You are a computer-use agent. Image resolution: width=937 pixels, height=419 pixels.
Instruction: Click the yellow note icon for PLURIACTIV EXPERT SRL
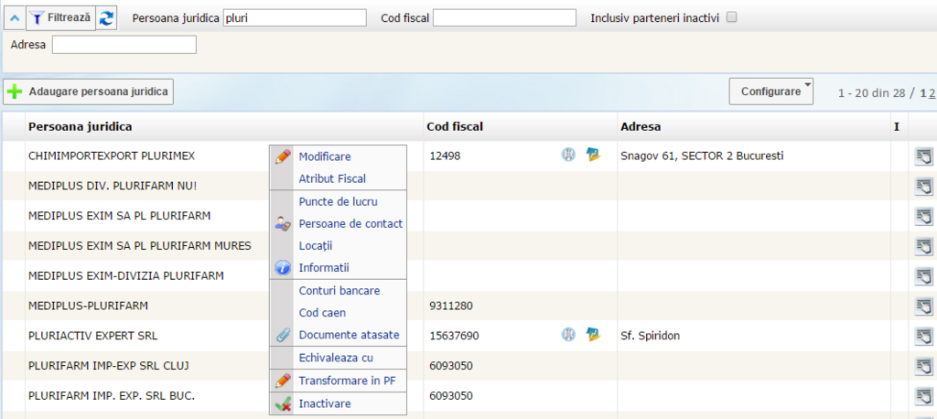click(x=593, y=335)
